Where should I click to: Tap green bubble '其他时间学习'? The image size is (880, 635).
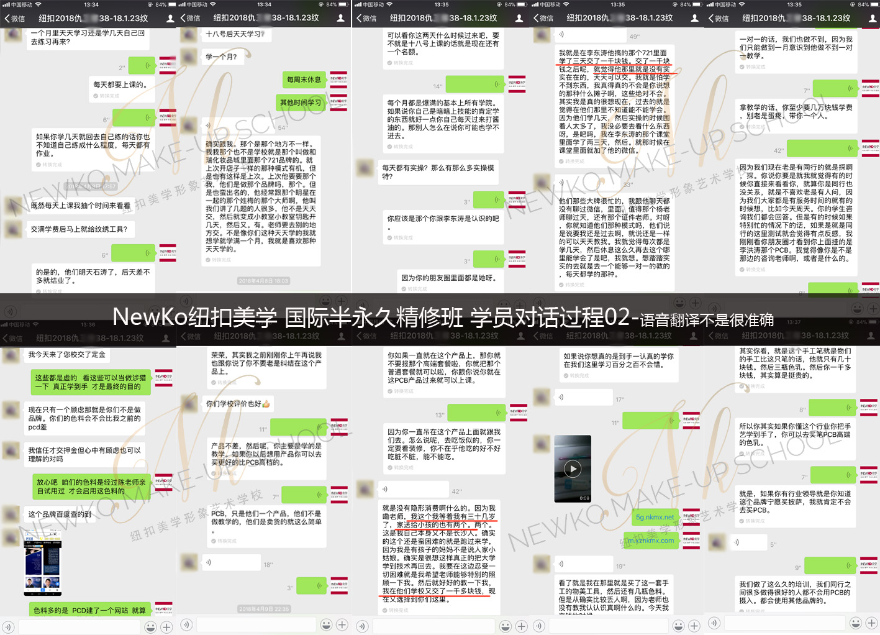301,103
